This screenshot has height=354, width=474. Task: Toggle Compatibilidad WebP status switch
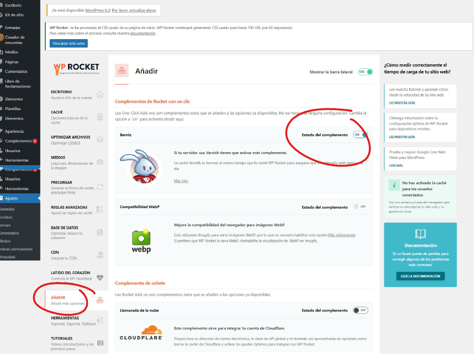pyautogui.click(x=360, y=207)
